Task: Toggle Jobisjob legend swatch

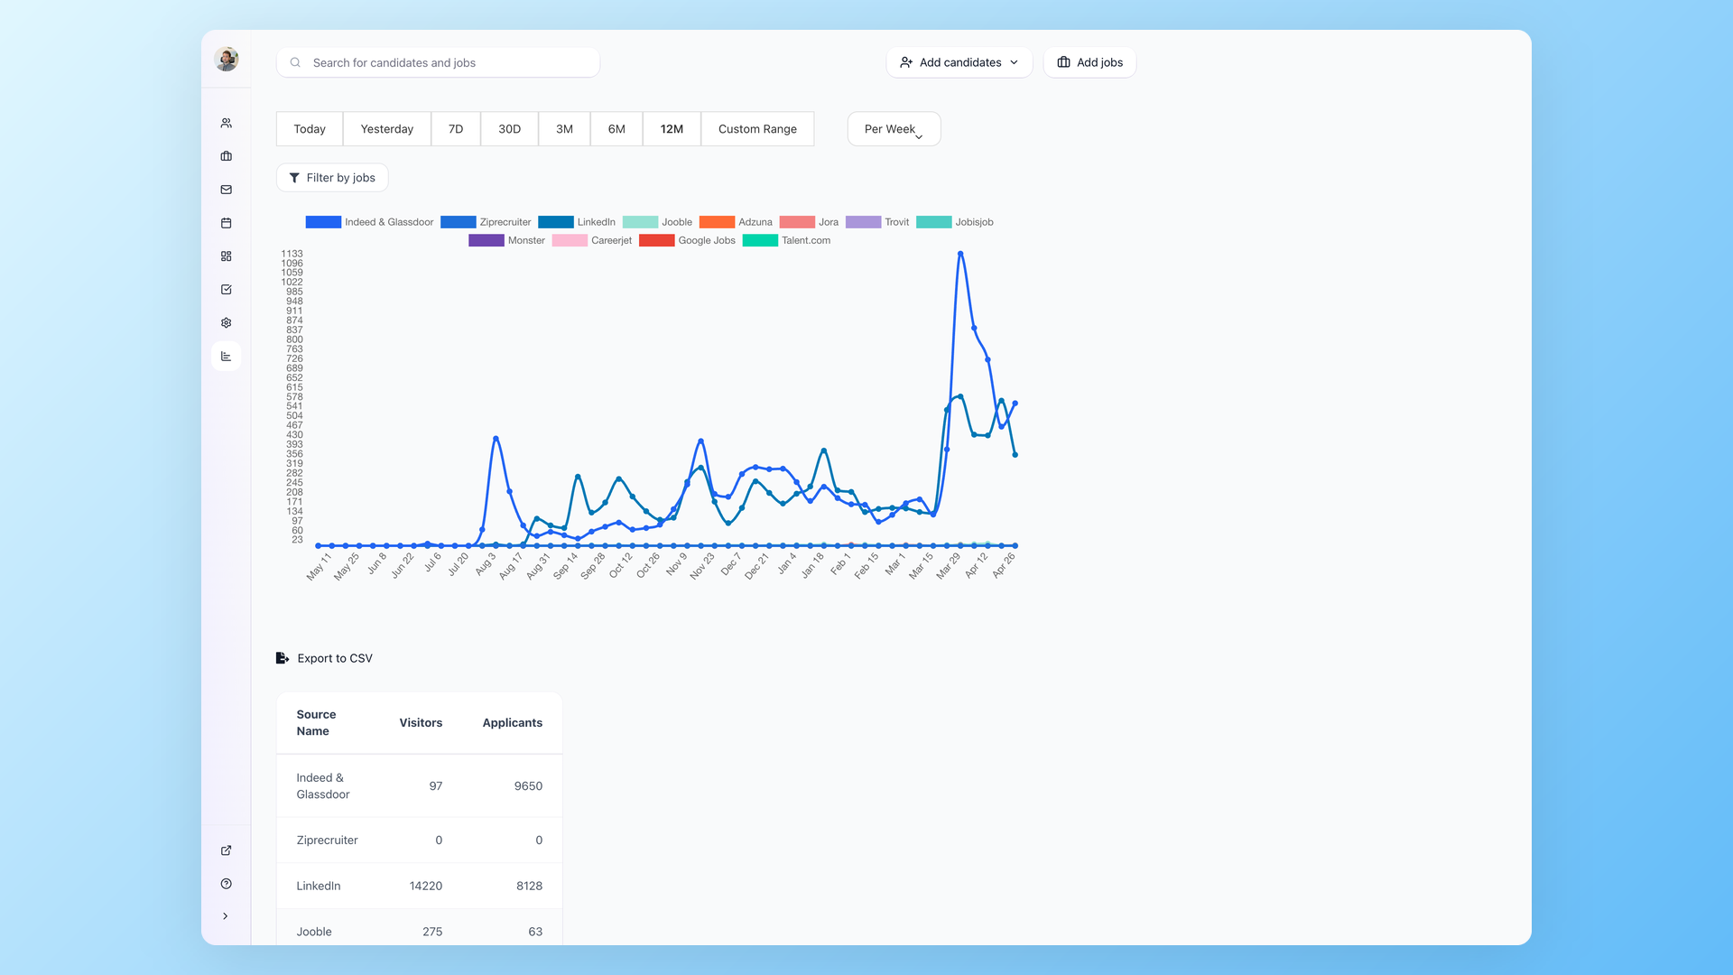Action: coord(934,222)
